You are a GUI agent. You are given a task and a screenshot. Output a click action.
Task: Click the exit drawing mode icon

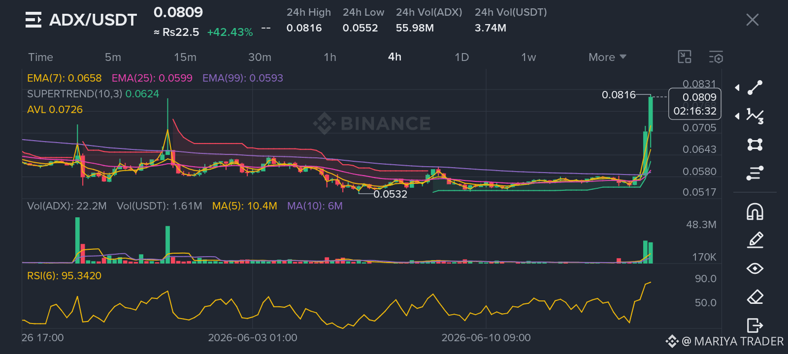(755, 325)
